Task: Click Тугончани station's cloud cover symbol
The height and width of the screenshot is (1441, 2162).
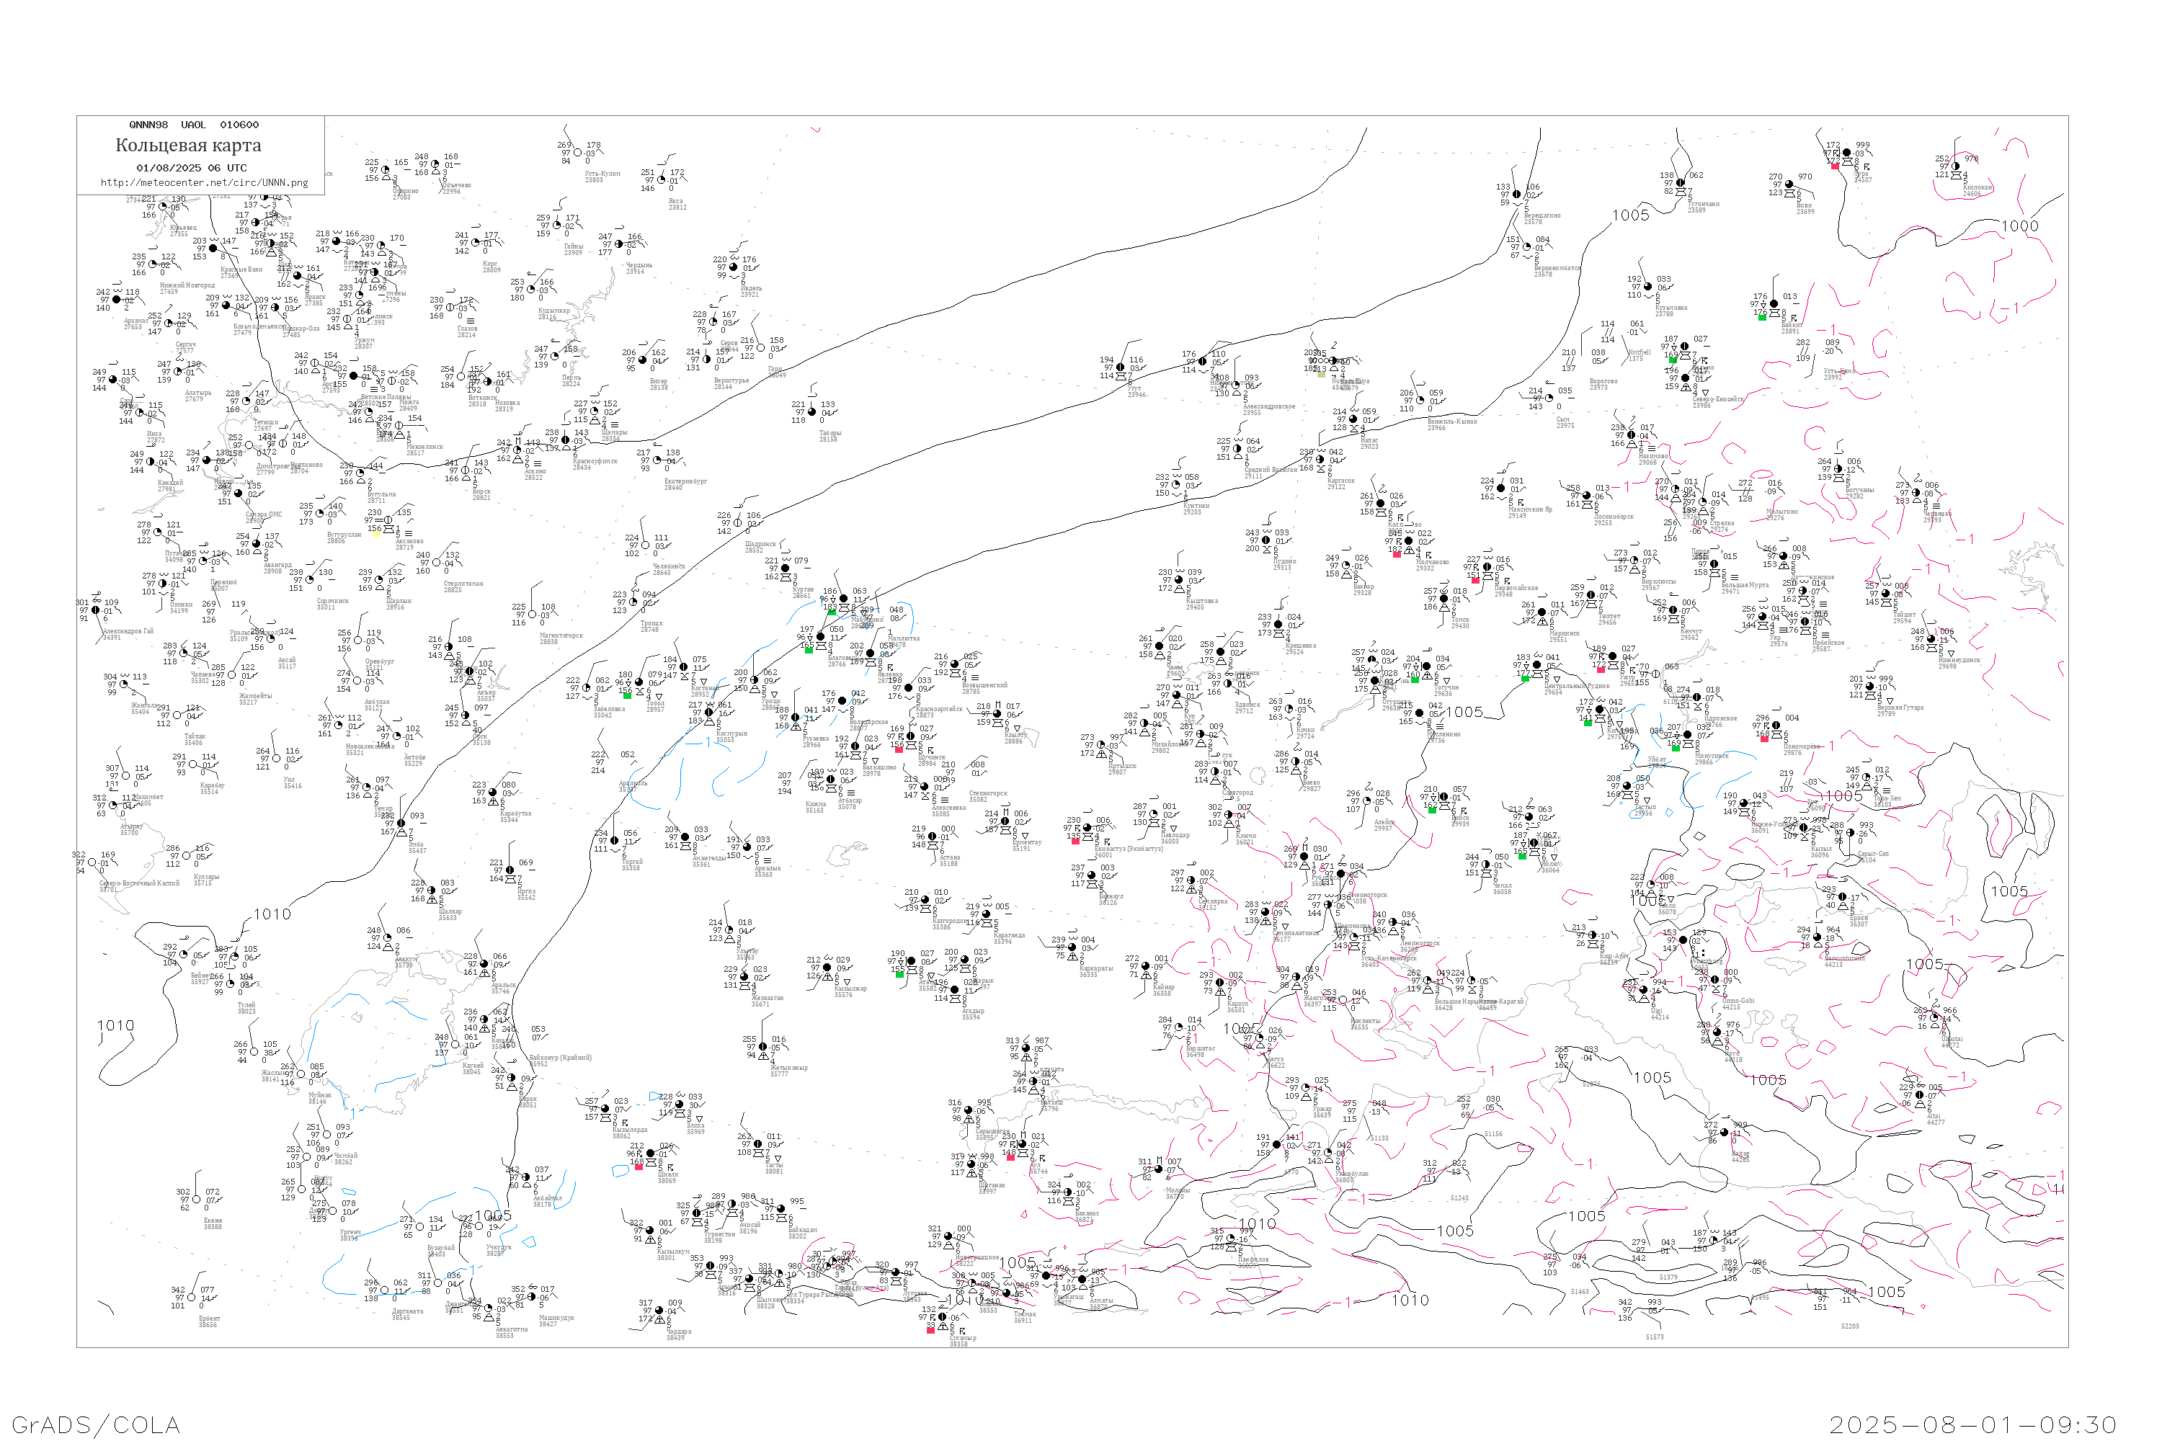Action: pyautogui.click(x=1681, y=183)
